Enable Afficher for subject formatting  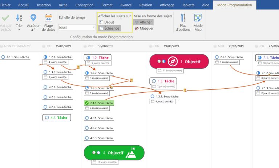tap(143, 22)
